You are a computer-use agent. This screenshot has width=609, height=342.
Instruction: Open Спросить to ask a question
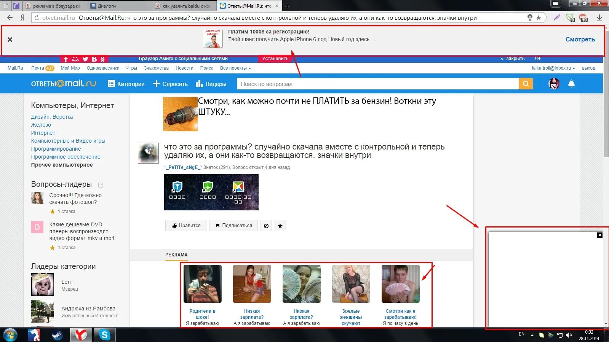pyautogui.click(x=170, y=84)
